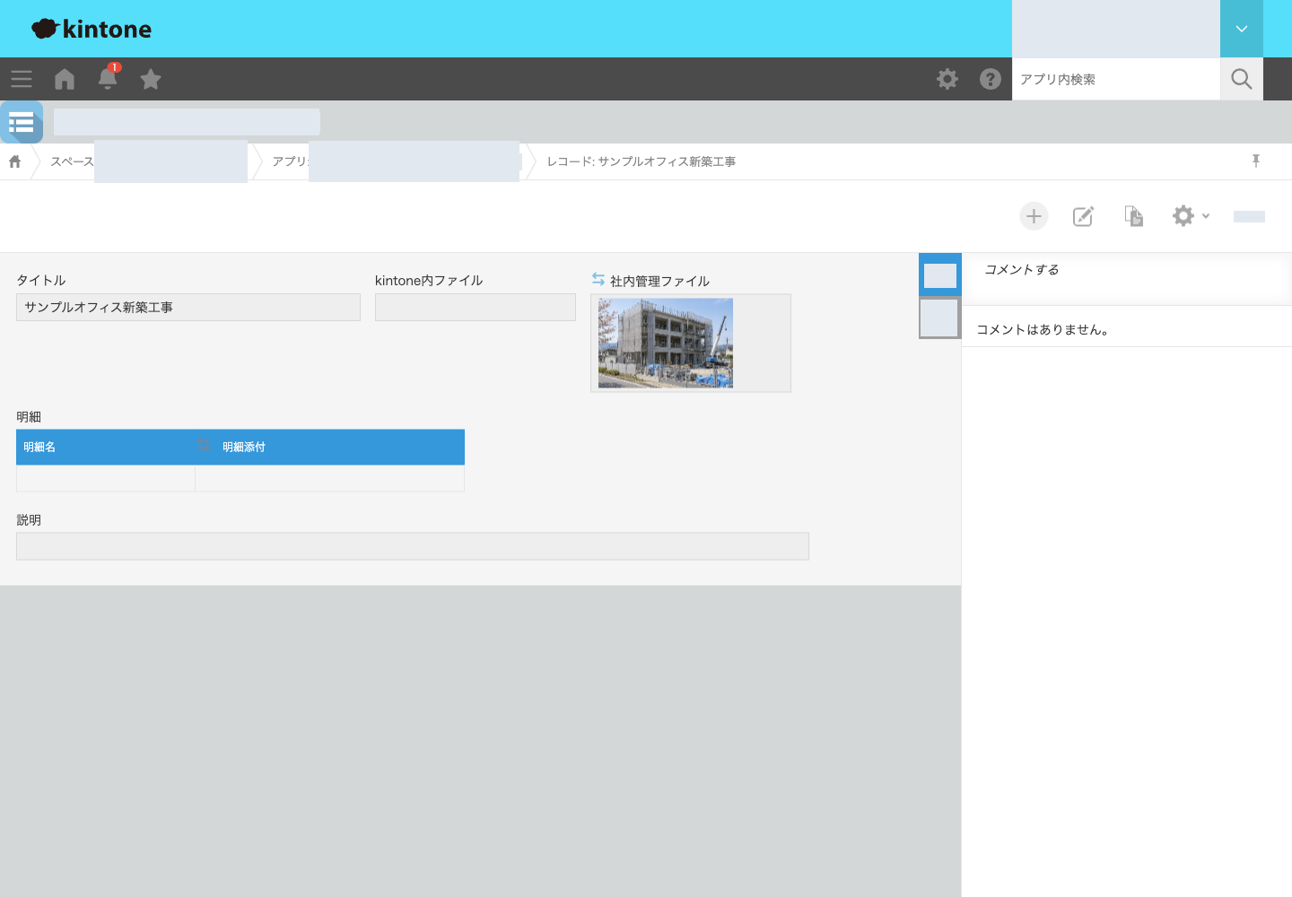
Task: Open the favorites star menu
Action: tap(151, 79)
